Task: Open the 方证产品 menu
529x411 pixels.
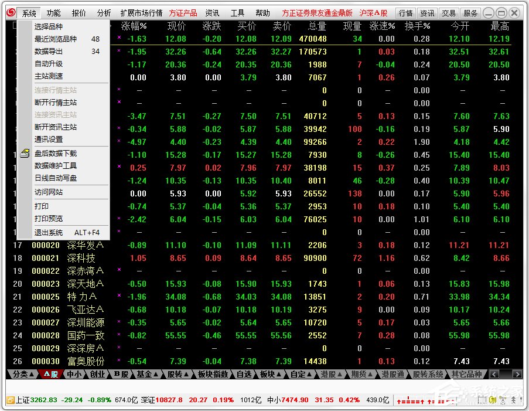Action: point(183,13)
